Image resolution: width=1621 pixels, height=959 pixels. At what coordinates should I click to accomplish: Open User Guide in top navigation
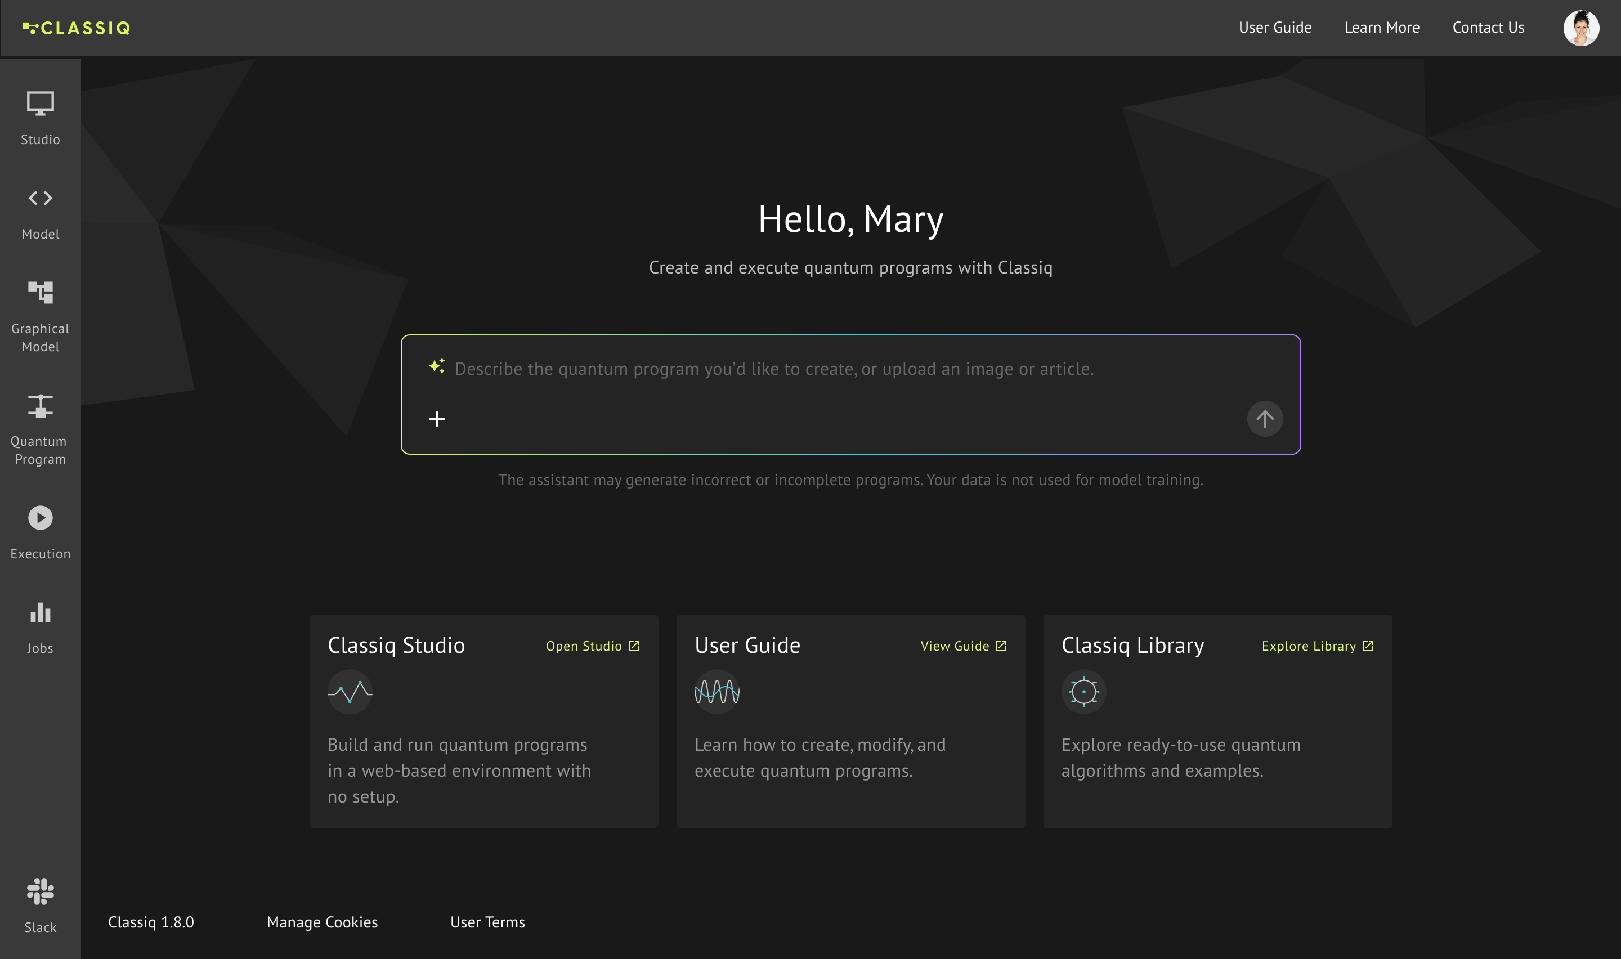pos(1275,28)
